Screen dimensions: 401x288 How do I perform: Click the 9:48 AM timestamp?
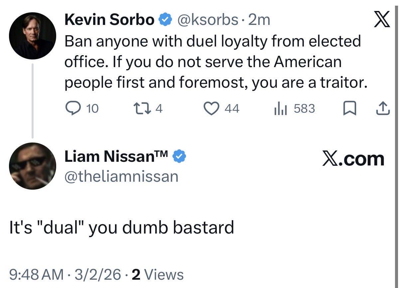click(x=36, y=275)
